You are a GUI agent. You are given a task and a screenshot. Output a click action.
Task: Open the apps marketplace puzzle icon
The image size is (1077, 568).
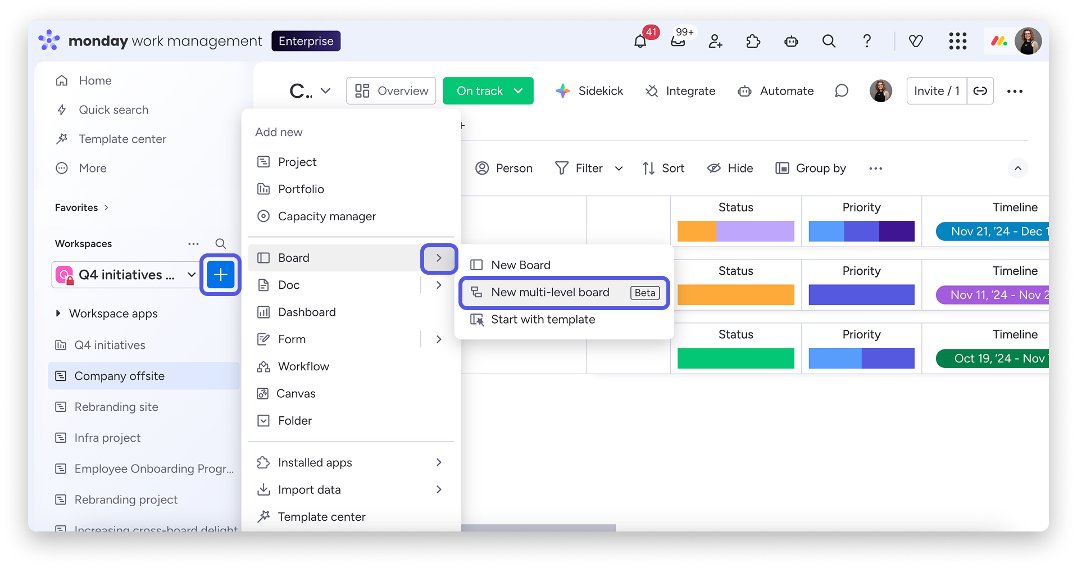[x=753, y=41]
